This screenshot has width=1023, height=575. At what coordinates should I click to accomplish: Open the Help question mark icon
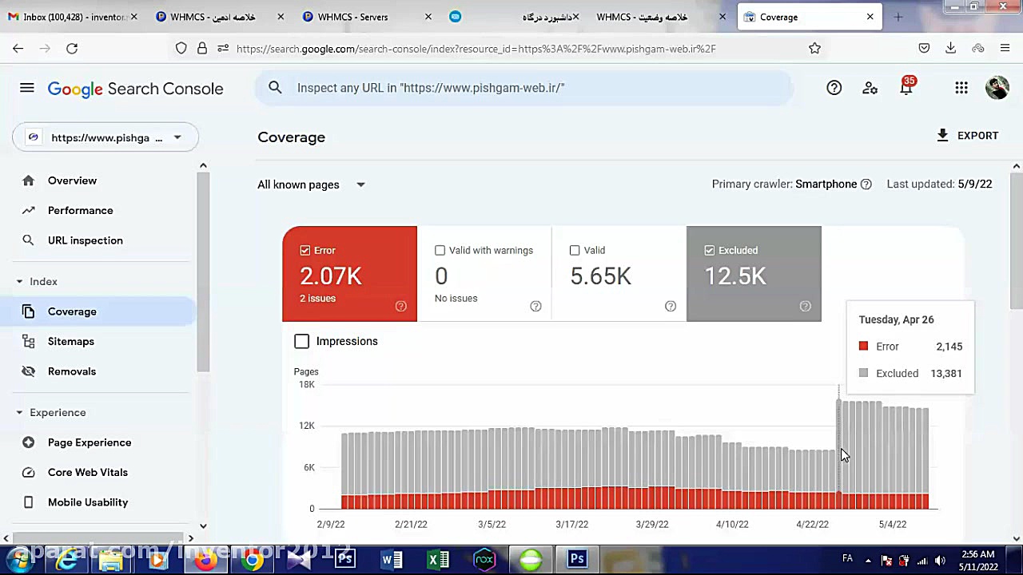(x=834, y=88)
